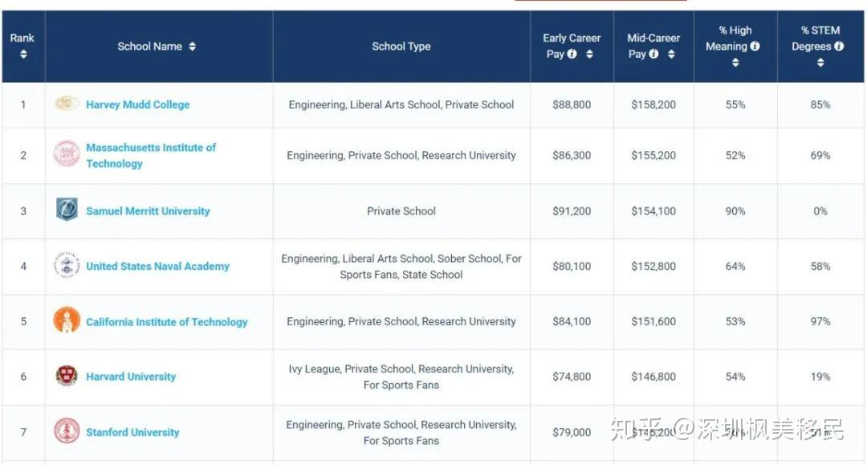Sort by Early Career Pay arrows
The image size is (867, 465).
(589, 54)
